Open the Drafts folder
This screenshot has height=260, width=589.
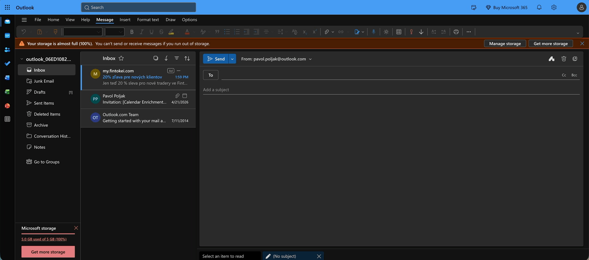47,92
